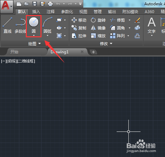This screenshot has height=157, width=165.
Task: Undo the last action
Action: click(58, 4)
